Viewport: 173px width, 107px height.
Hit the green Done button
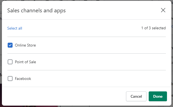tap(158, 96)
